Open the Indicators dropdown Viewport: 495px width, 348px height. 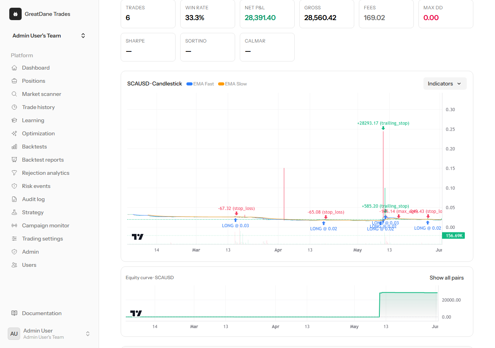click(445, 84)
